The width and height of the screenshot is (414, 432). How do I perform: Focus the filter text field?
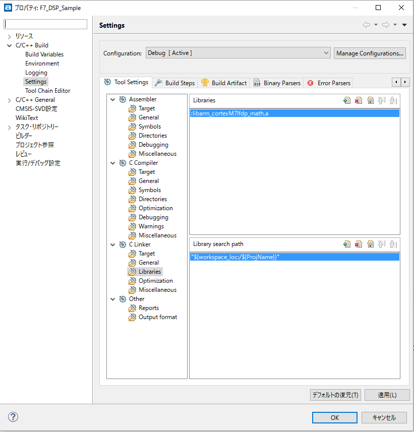pos(45,24)
